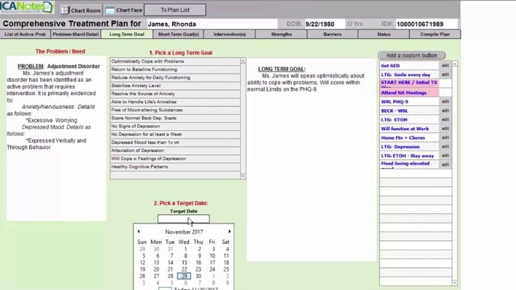Open the Chart Room button
The height and width of the screenshot is (290, 516).
point(81,10)
